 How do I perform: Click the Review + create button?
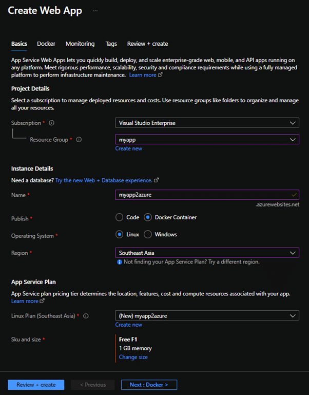pos(36,385)
